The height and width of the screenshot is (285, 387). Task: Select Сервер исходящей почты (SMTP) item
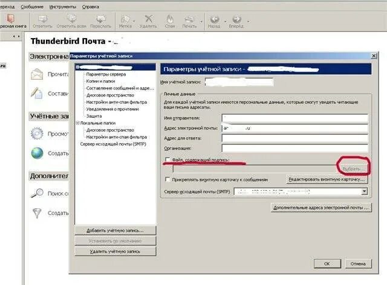[x=113, y=144]
